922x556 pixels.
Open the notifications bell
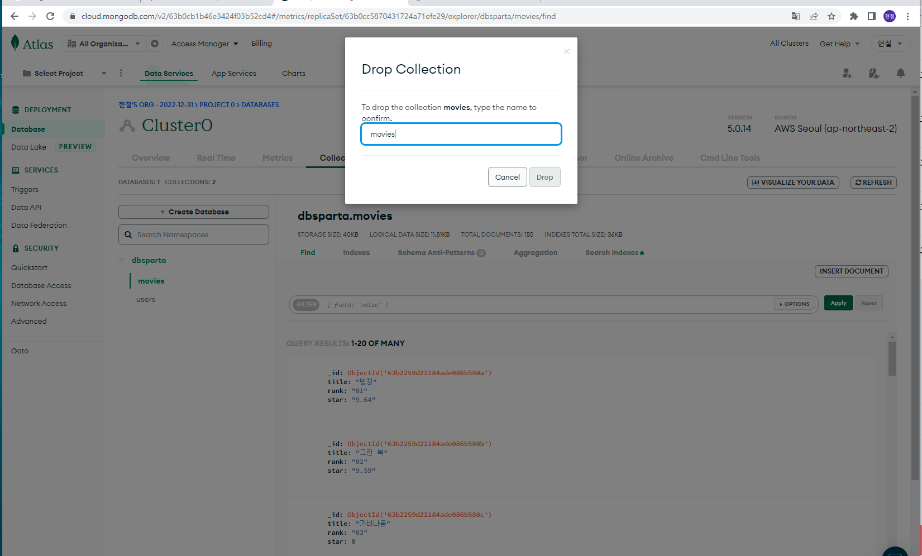[901, 73]
